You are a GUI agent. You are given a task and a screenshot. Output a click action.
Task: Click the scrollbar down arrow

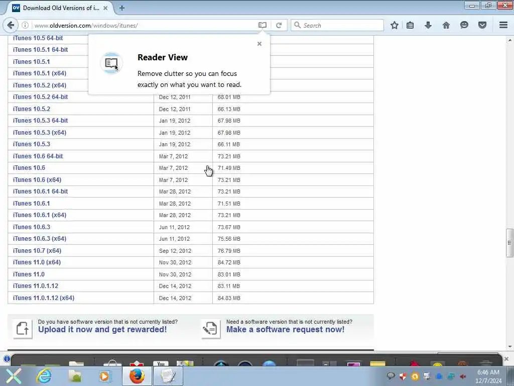click(510, 347)
